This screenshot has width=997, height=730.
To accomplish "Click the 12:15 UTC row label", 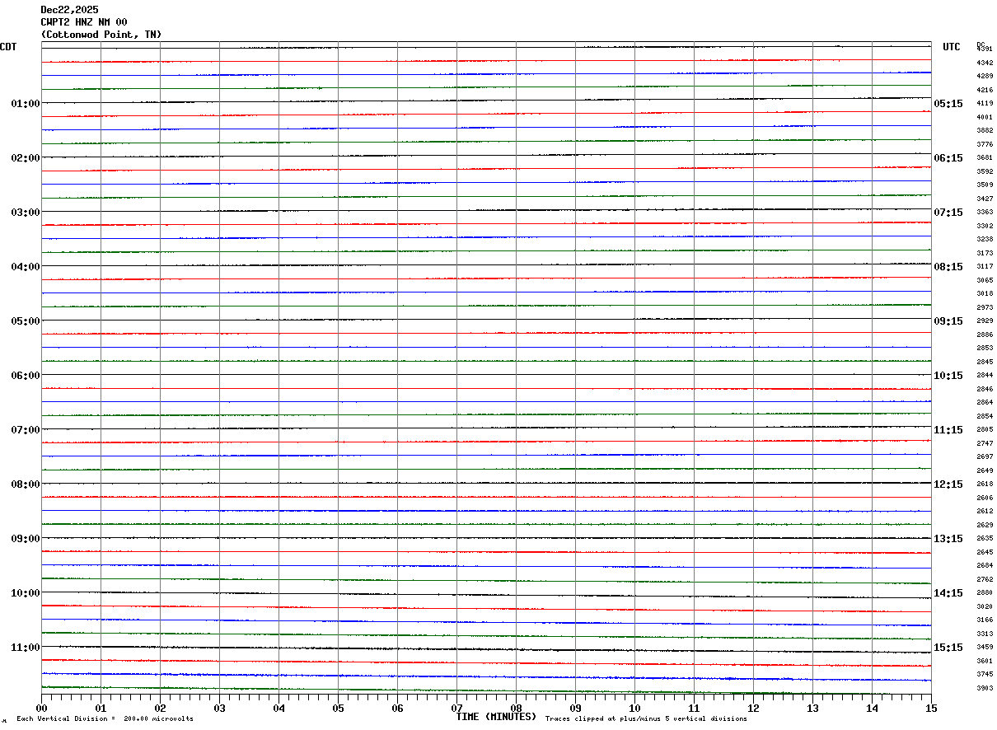I will (948, 484).
